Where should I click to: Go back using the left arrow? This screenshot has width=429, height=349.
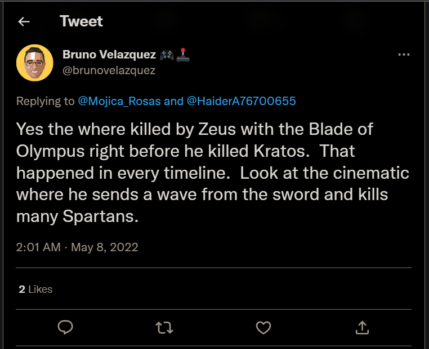pos(24,22)
